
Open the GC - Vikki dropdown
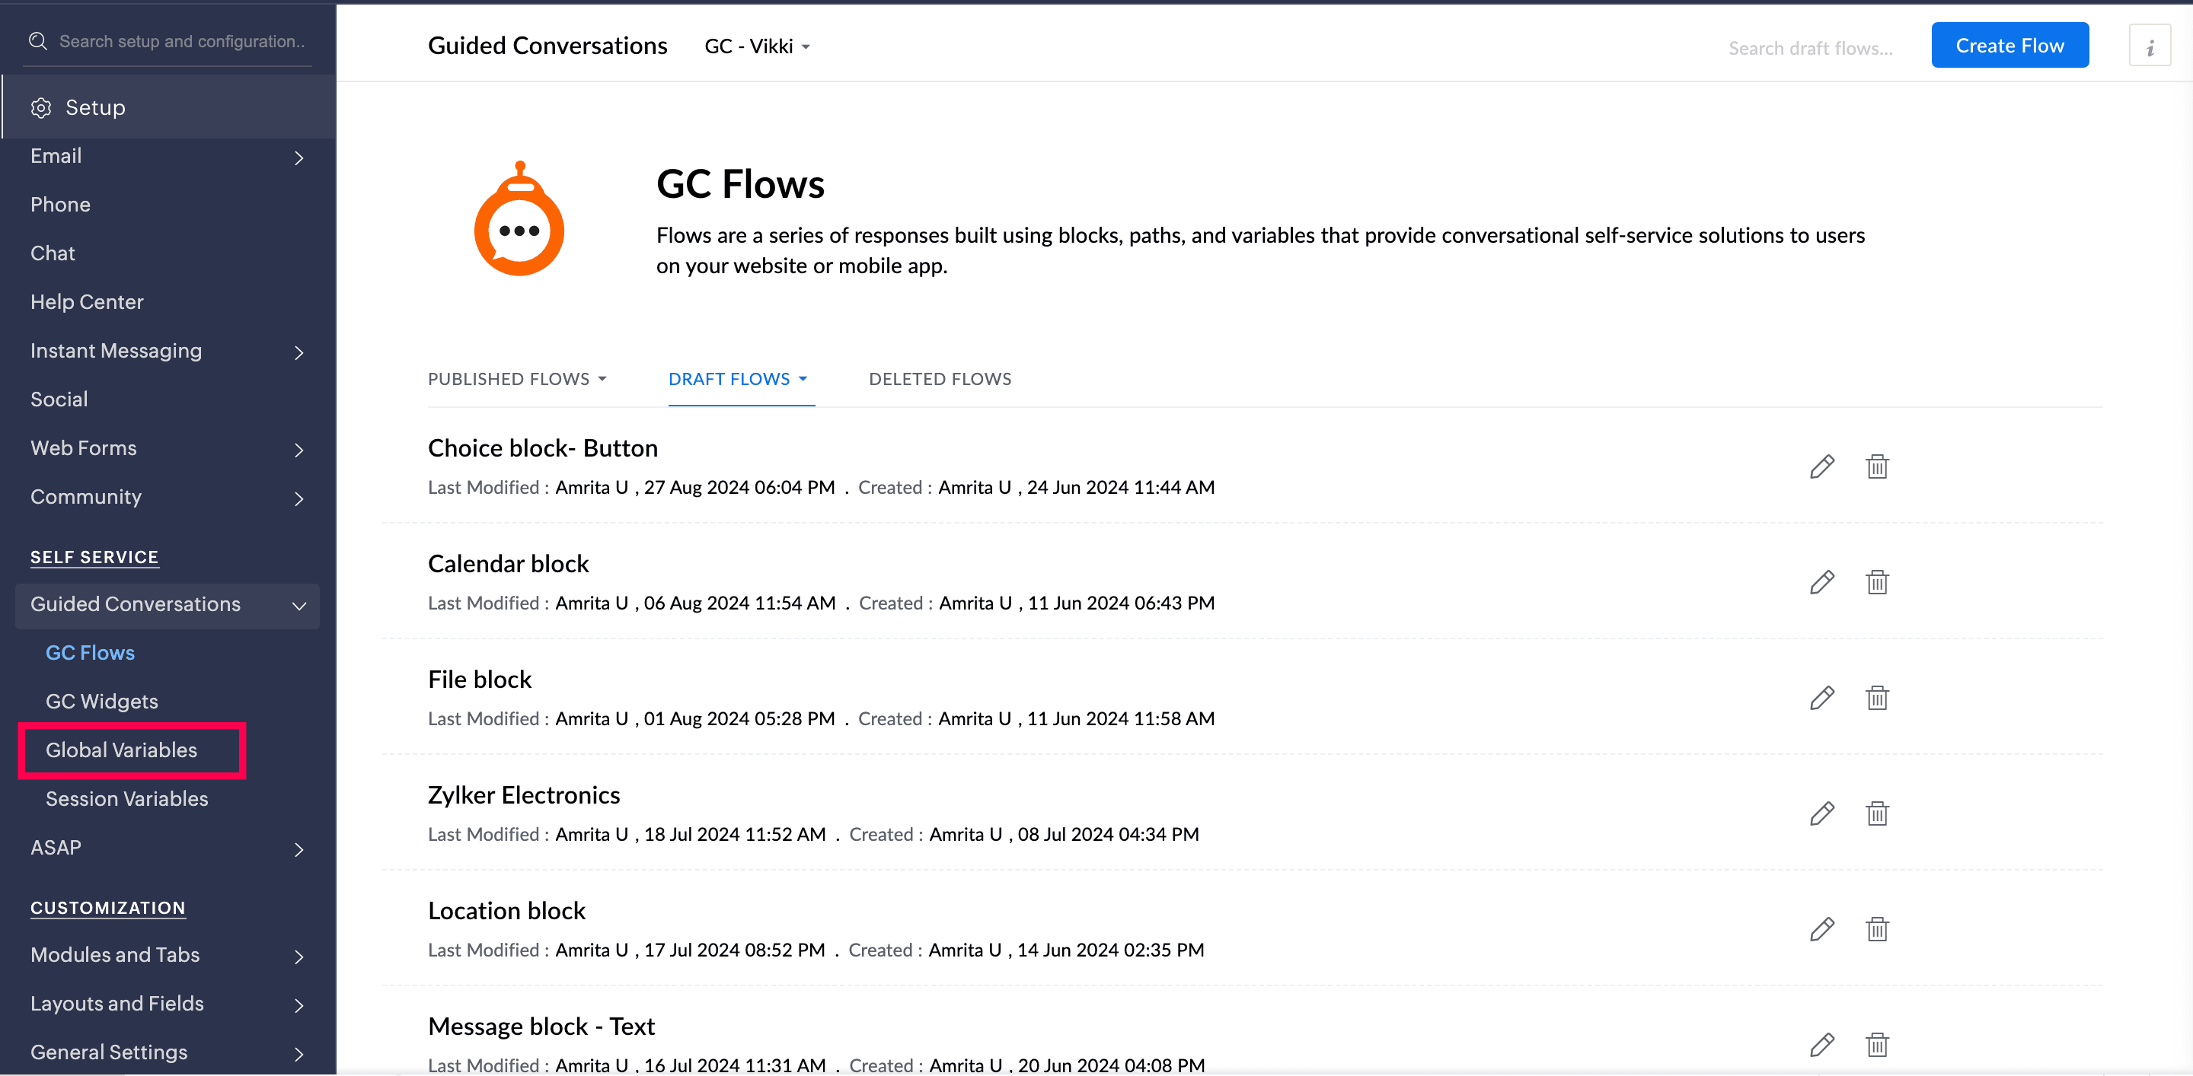click(x=757, y=46)
